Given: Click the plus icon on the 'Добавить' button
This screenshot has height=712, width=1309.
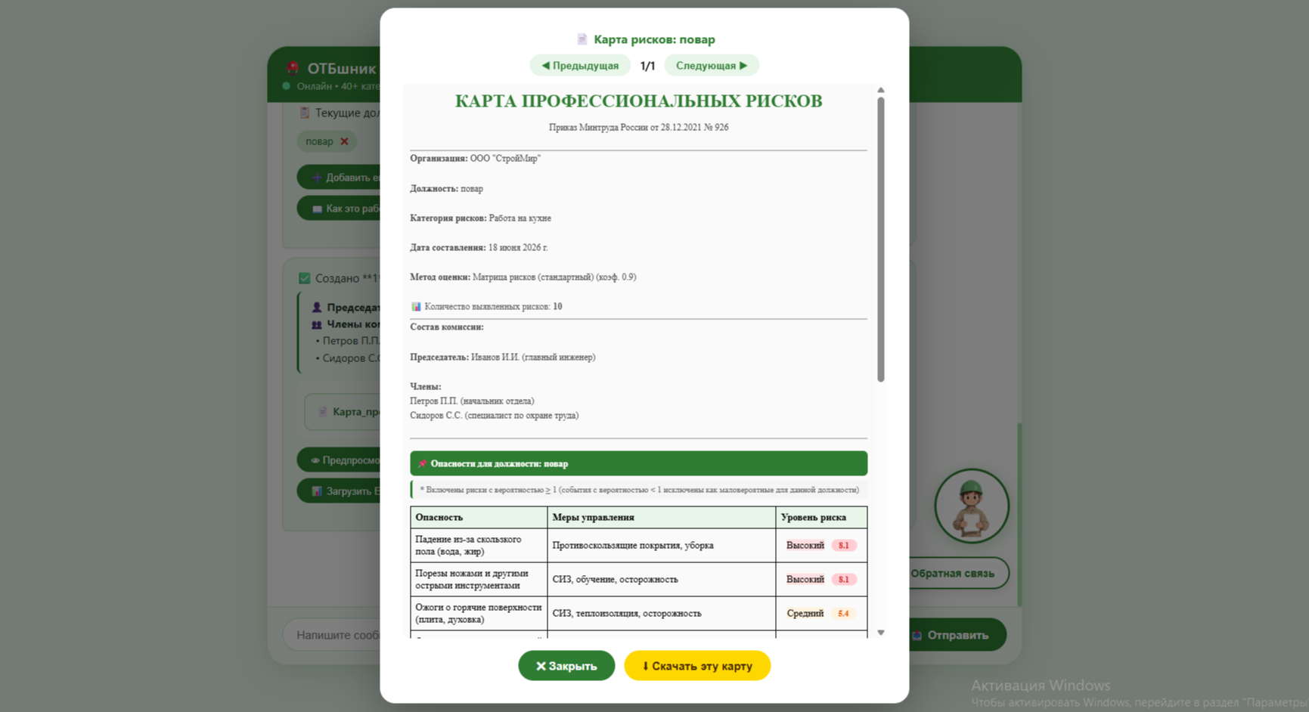Looking at the screenshot, I should pos(317,178).
